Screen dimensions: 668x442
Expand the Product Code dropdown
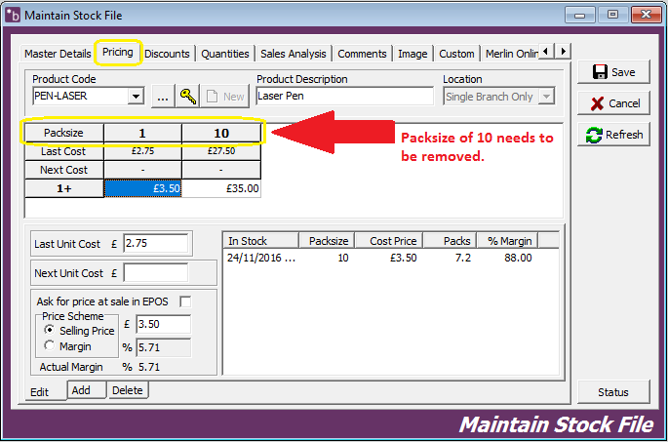point(136,97)
